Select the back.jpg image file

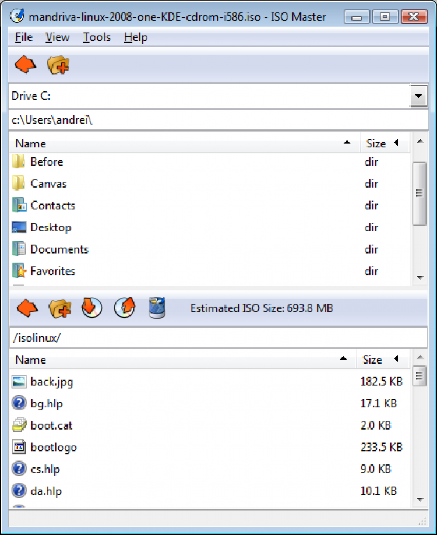(x=51, y=382)
